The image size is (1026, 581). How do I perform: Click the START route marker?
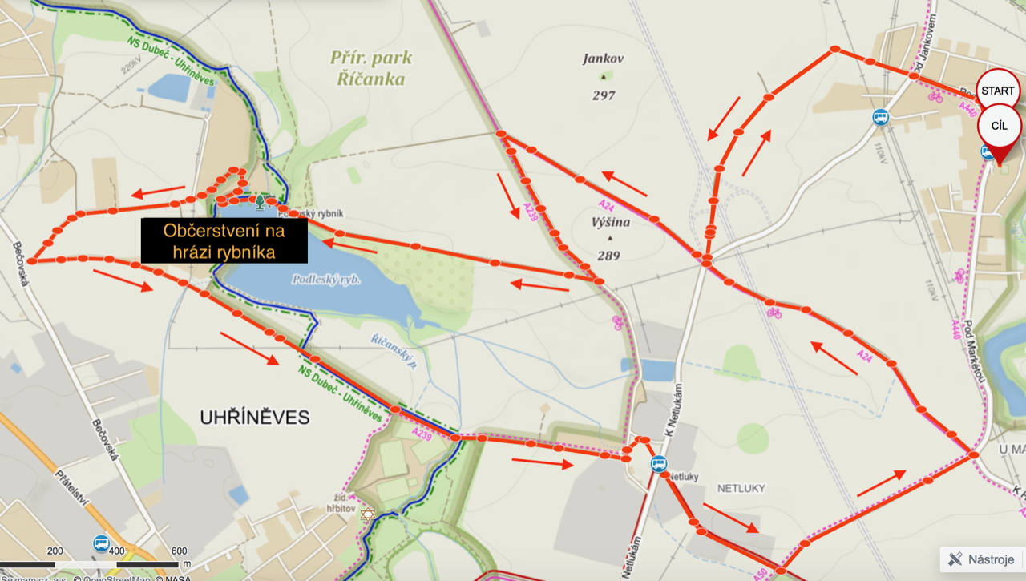998,91
